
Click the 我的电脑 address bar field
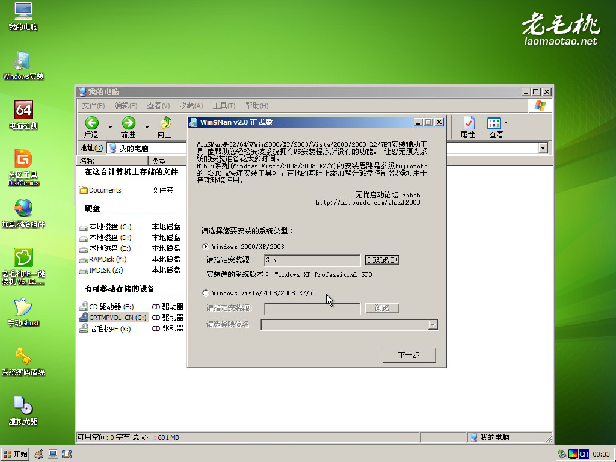coord(147,148)
